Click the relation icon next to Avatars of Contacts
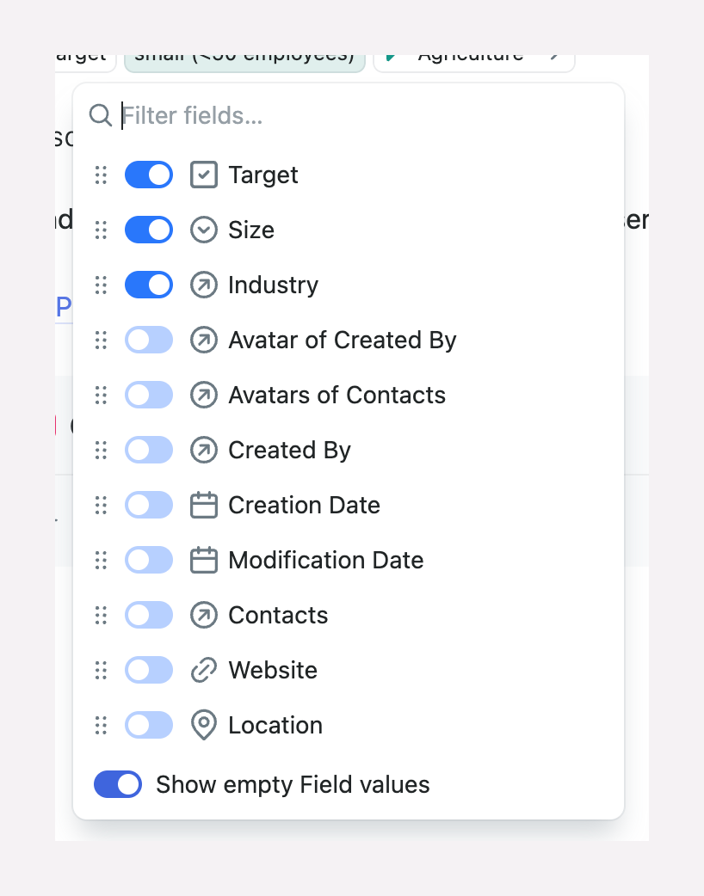The height and width of the screenshot is (896, 704). pos(204,395)
